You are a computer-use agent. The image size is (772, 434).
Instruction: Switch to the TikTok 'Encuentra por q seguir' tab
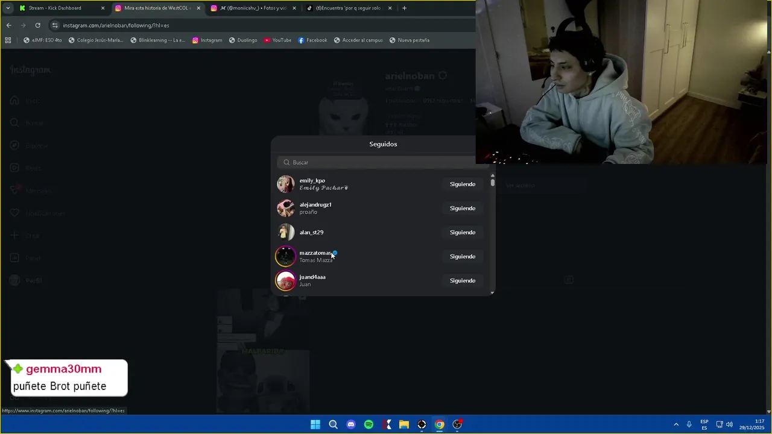click(349, 8)
